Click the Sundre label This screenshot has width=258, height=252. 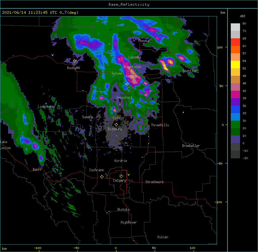pyautogui.click(x=87, y=117)
